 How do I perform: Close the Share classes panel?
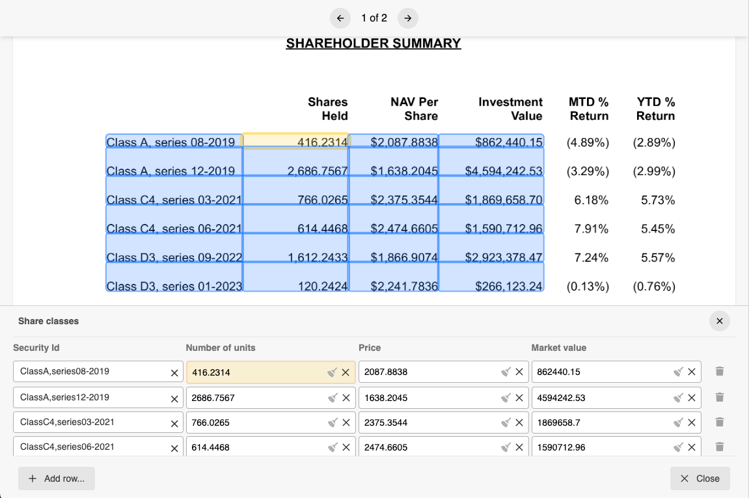719,320
